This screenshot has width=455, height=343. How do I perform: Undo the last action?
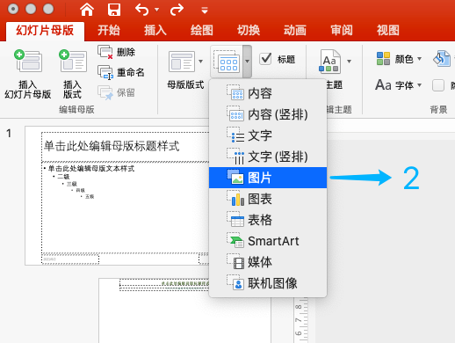pos(142,10)
